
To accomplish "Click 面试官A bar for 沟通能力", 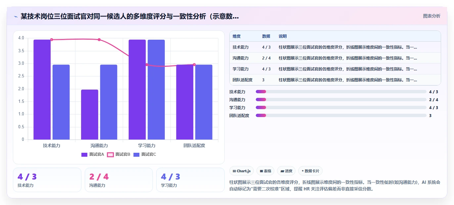I will point(90,115).
